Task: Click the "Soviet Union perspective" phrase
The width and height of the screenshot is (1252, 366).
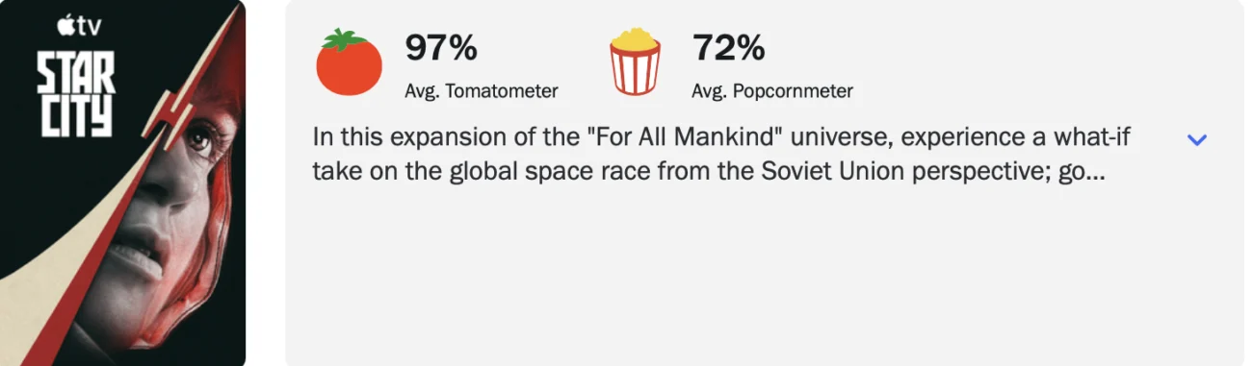Action: tap(919, 176)
